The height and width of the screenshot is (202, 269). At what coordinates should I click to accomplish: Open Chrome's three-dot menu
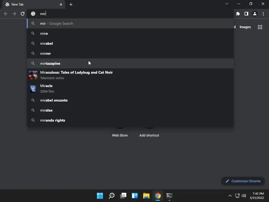(263, 14)
